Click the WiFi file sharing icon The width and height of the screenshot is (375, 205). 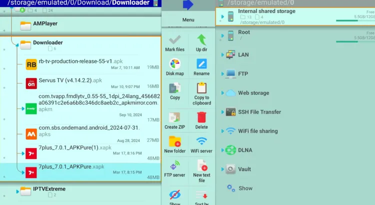(x=230, y=131)
